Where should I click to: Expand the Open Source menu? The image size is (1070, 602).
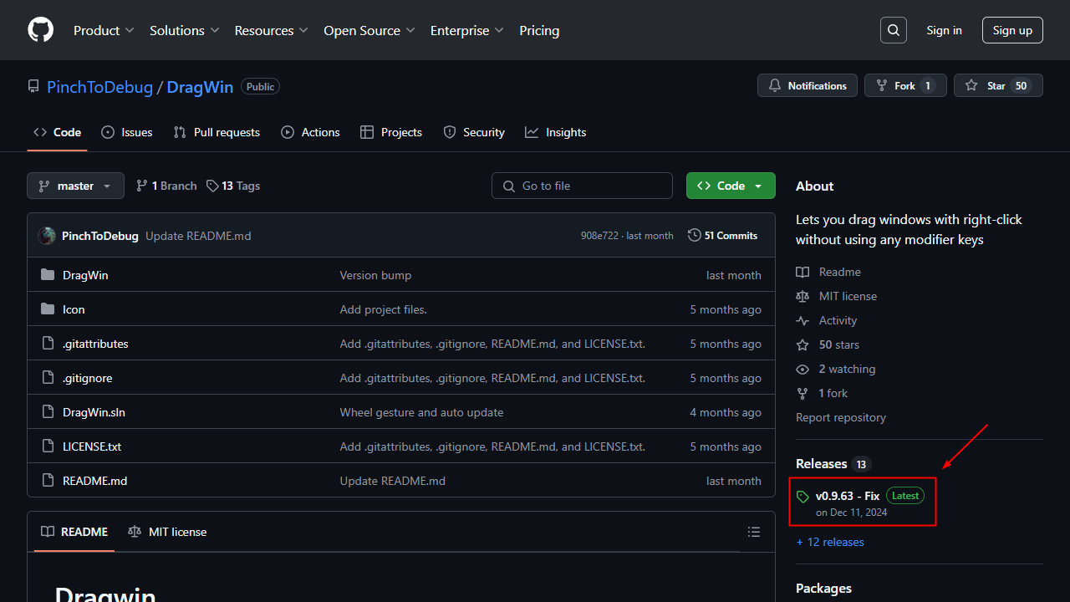(369, 30)
